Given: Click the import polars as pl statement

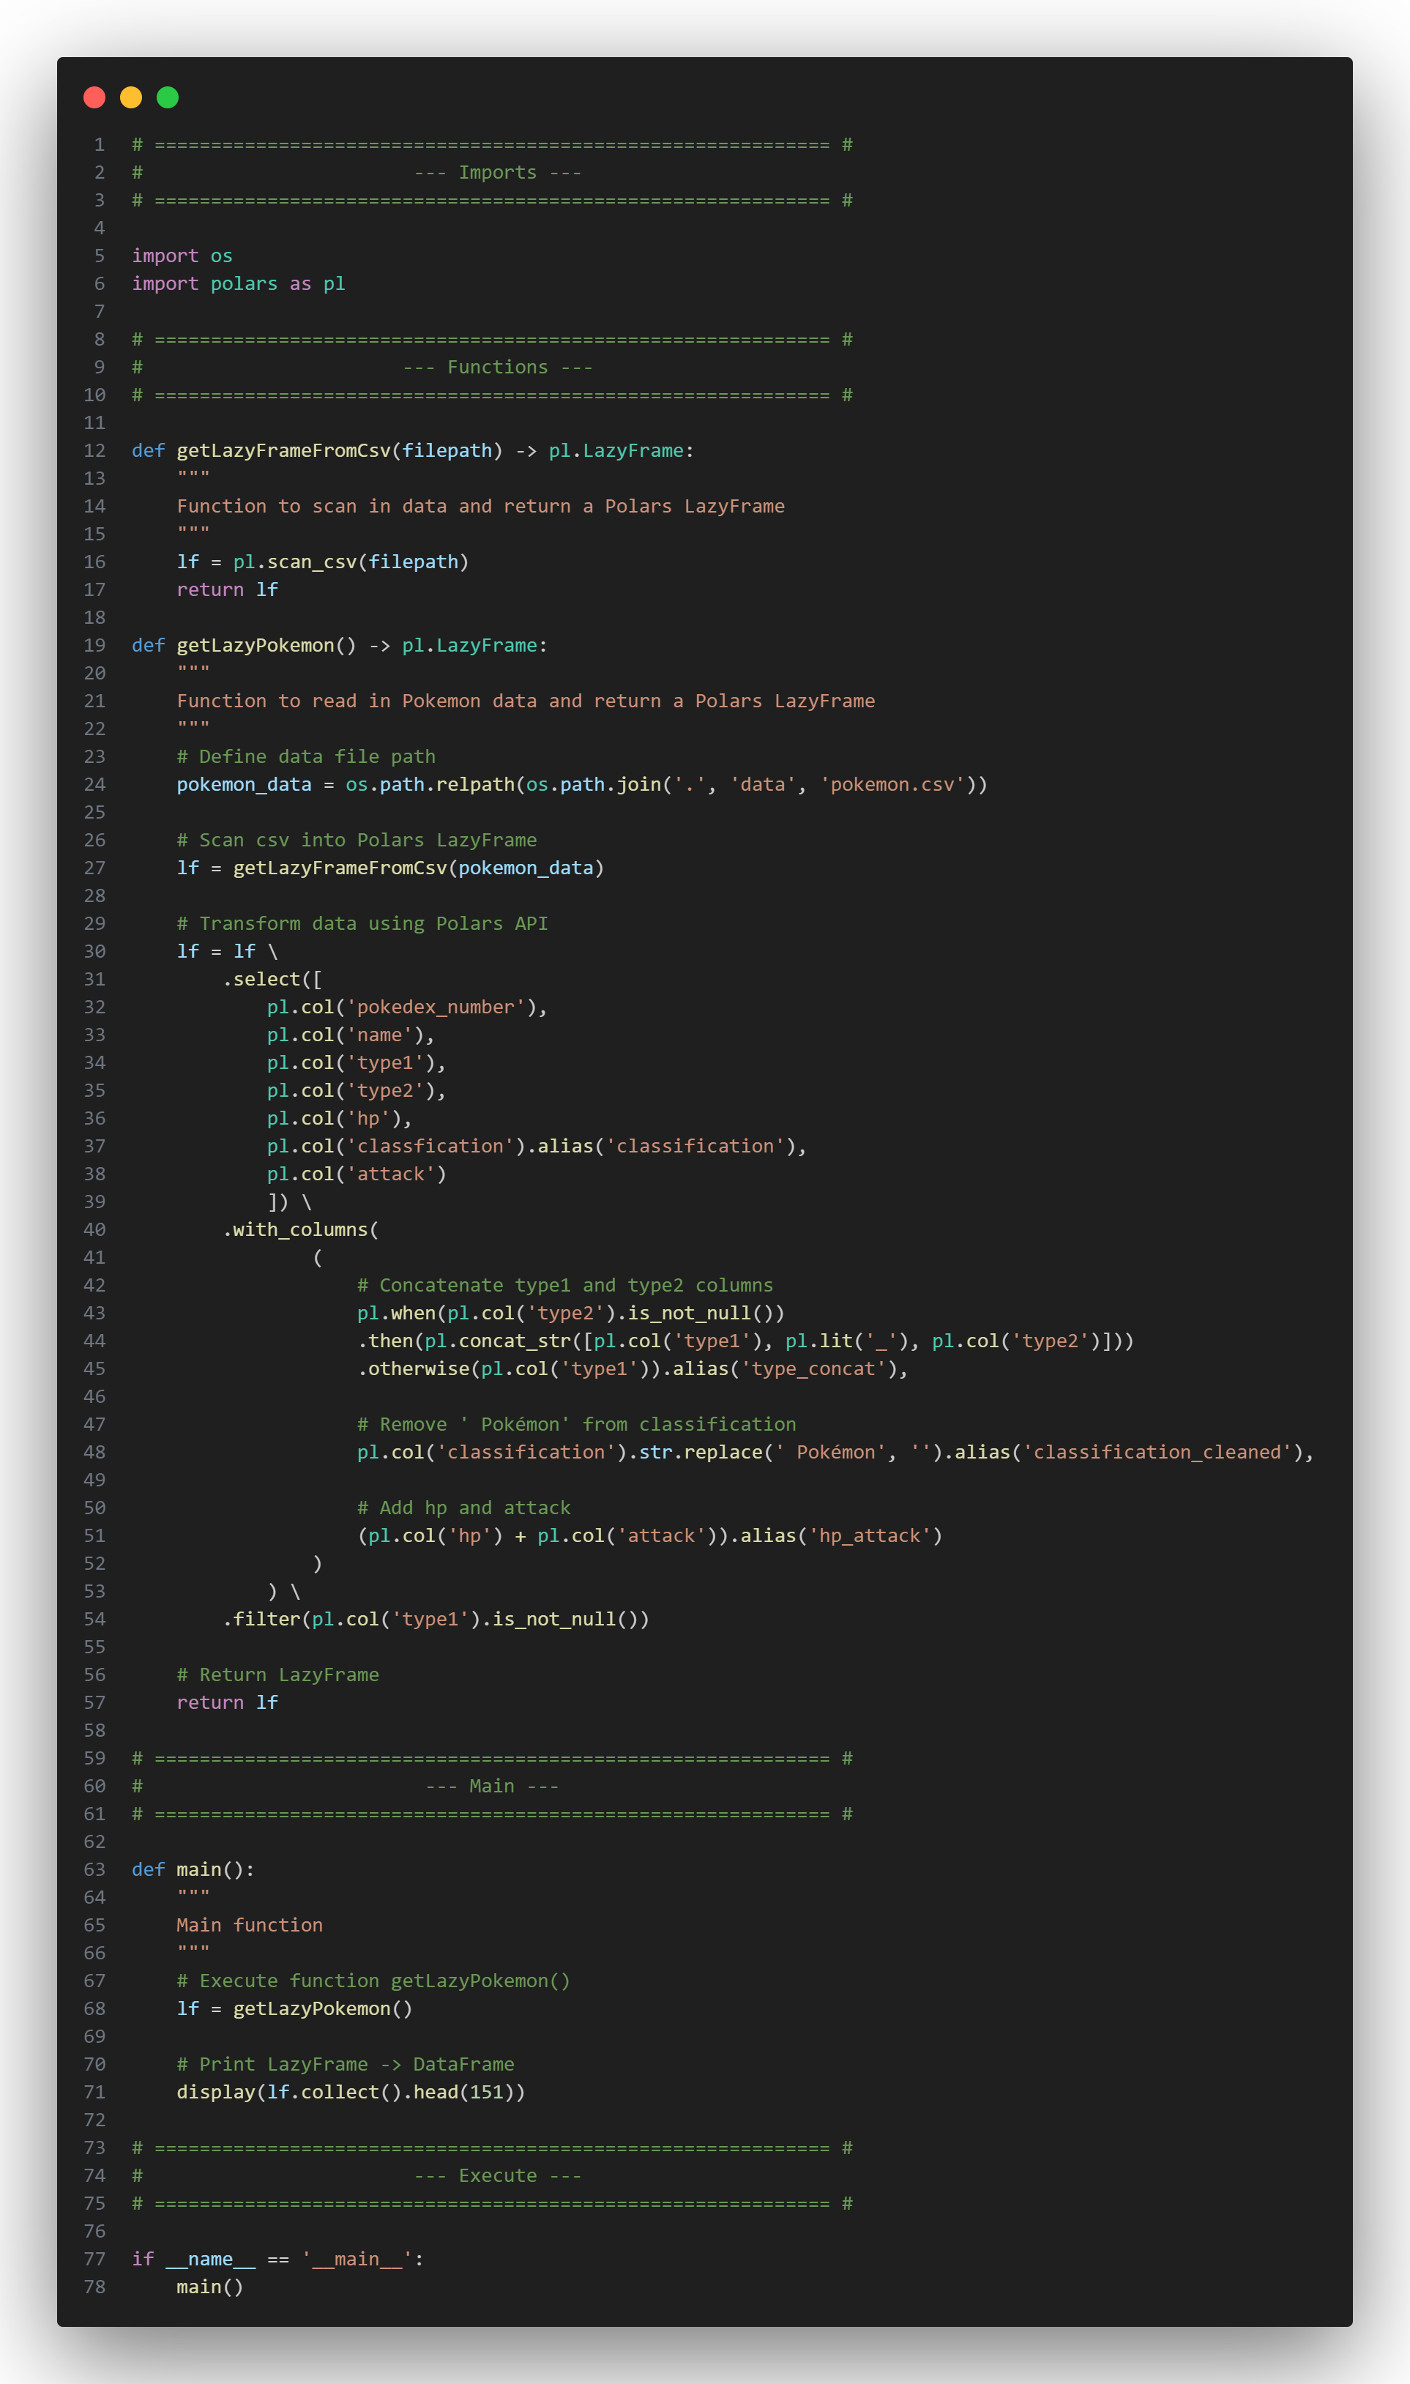Looking at the screenshot, I should pyautogui.click(x=237, y=283).
